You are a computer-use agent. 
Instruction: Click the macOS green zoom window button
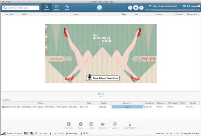tap(9, 2)
